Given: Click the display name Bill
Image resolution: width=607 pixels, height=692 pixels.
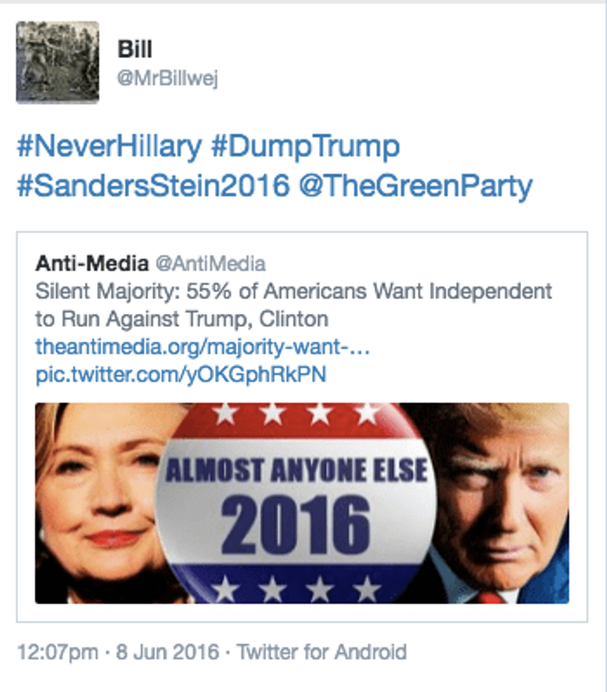Looking at the screenshot, I should click(135, 49).
